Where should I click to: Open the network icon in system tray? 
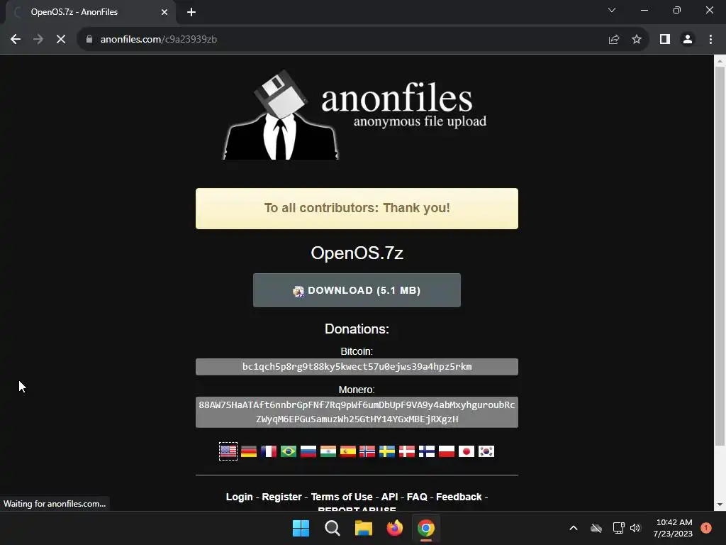pyautogui.click(x=618, y=528)
